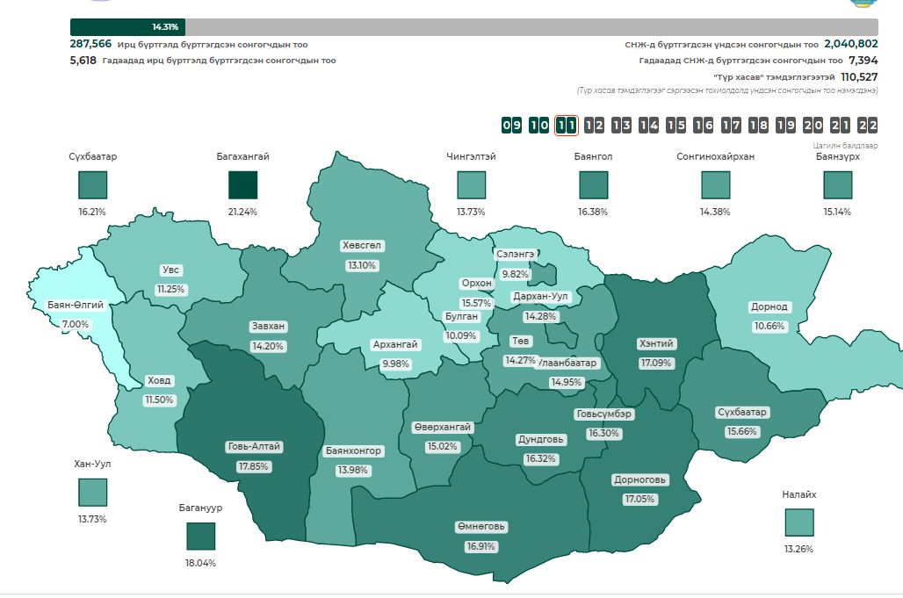Click the Дорнод province label
903x598 pixels.
pos(769,308)
